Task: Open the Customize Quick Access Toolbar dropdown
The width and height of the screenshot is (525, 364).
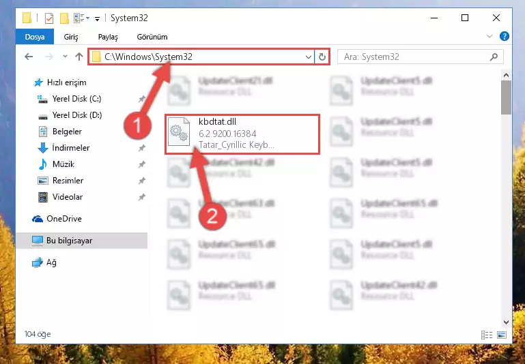Action: [x=97, y=18]
